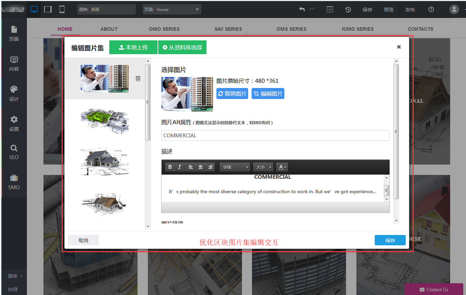Open the version history clock icon

tap(348, 10)
